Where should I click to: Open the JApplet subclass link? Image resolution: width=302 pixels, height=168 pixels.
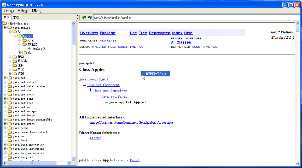point(95,138)
